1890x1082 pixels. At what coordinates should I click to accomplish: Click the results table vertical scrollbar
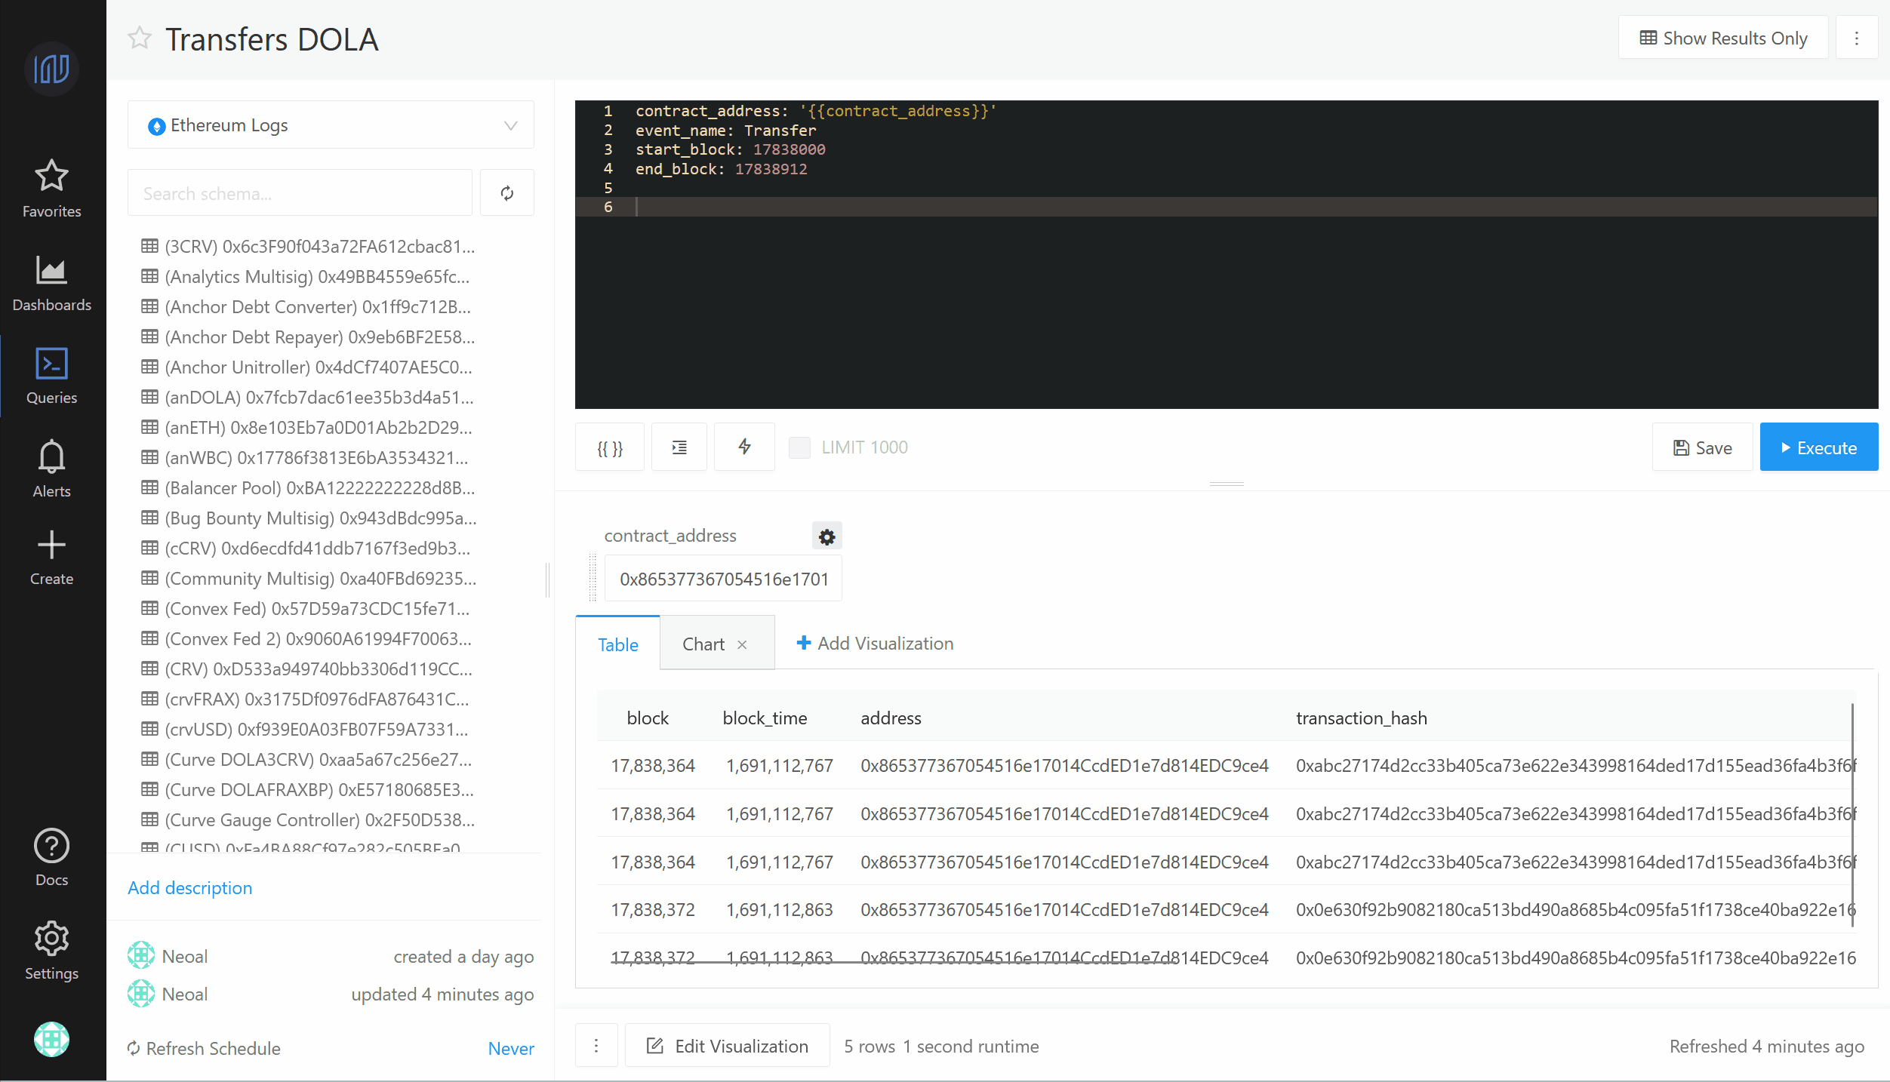1852,815
